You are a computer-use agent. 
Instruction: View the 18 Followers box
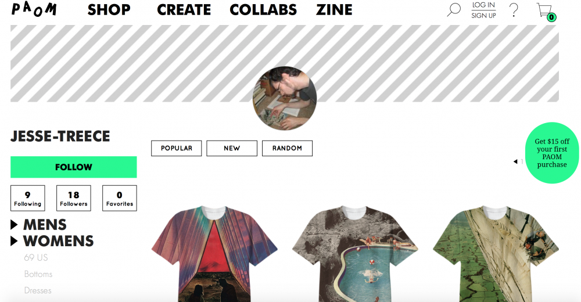[74, 198]
